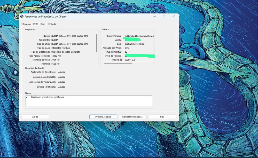Click the Drivers horizontal scrollbar
The height and width of the screenshot is (158, 258).
pos(118,63)
